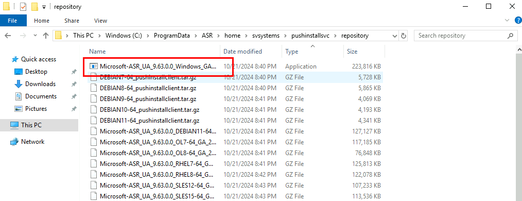Sort by the Size column header
The width and height of the screenshot is (522, 201).
click(364, 52)
